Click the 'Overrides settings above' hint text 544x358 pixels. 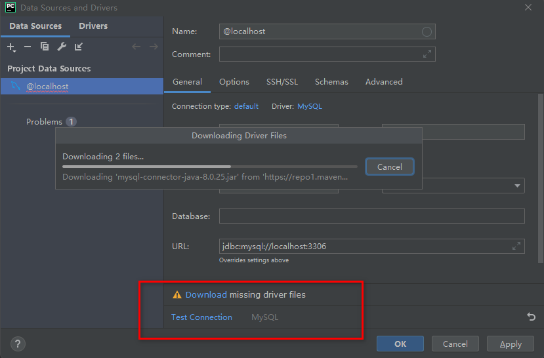click(x=253, y=260)
